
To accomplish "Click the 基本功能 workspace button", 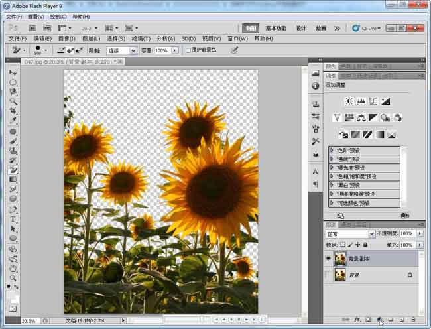I will click(276, 29).
